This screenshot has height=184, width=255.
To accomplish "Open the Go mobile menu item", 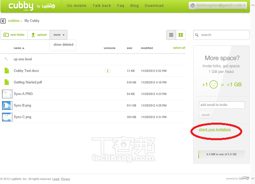I will pos(76,6).
